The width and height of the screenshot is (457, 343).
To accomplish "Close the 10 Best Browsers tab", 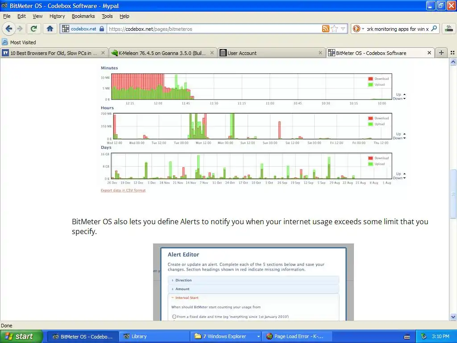I will (x=103, y=53).
